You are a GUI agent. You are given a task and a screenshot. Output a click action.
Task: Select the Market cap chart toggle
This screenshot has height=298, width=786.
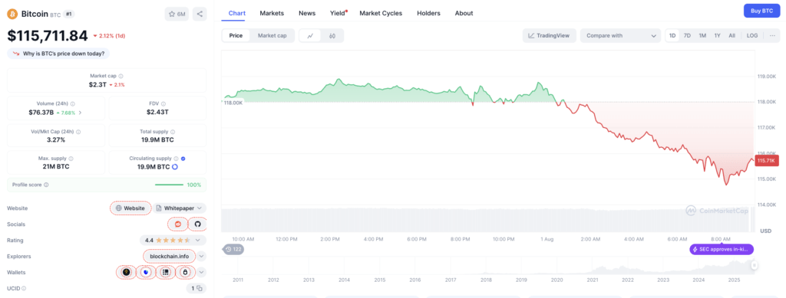point(272,35)
